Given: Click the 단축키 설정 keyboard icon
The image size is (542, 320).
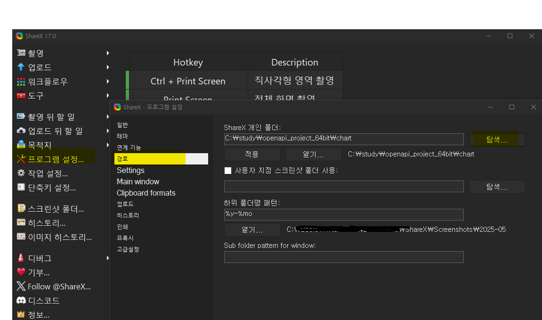Looking at the screenshot, I should click(x=21, y=187).
